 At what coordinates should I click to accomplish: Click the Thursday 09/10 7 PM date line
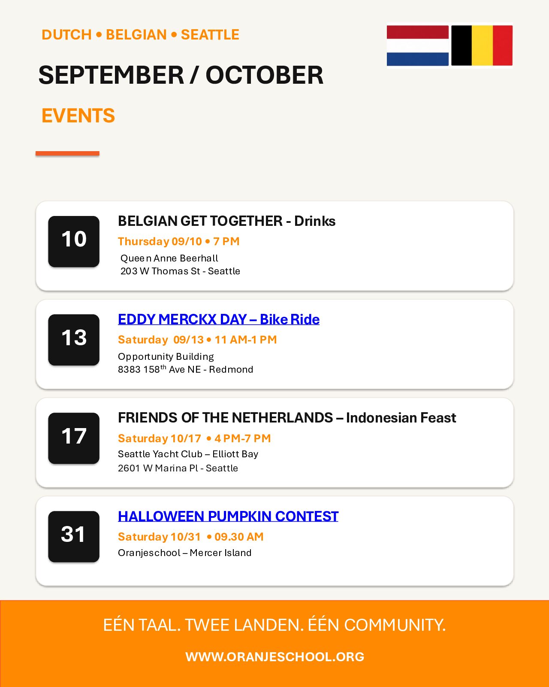[179, 241]
